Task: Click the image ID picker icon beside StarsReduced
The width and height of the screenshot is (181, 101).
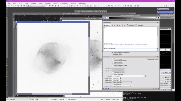Action: [x=145, y=76]
